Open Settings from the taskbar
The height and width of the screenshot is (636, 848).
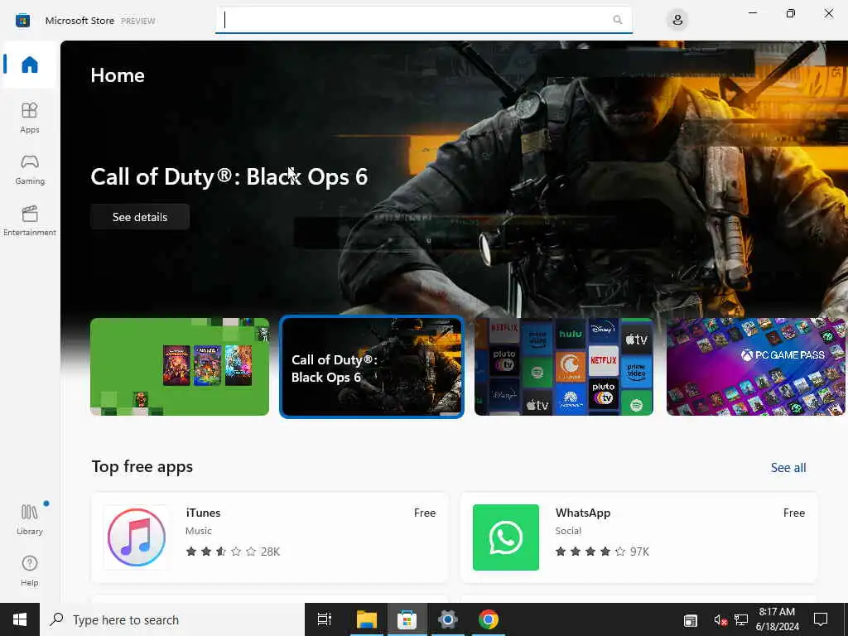(448, 619)
